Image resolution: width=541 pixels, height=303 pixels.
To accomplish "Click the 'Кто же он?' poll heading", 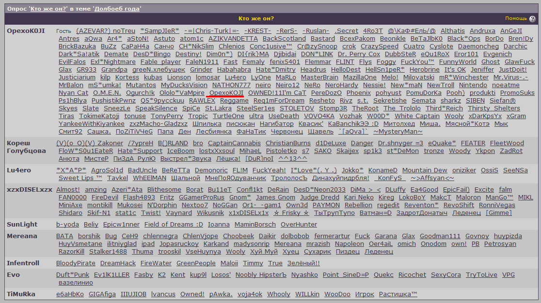I will [x=256, y=18].
